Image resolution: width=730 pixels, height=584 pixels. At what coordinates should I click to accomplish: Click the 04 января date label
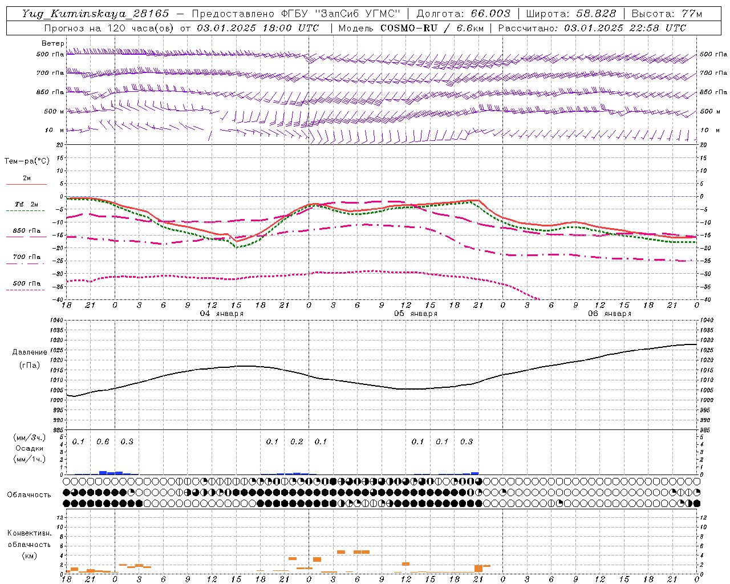coord(221,314)
